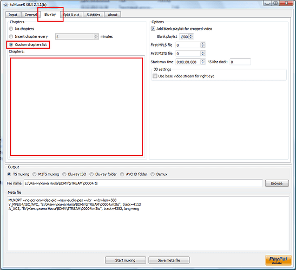Image resolution: width=296 pixels, height=270 pixels.
Task: Click the chapter minutes spinner arrows
Action: 96,36
